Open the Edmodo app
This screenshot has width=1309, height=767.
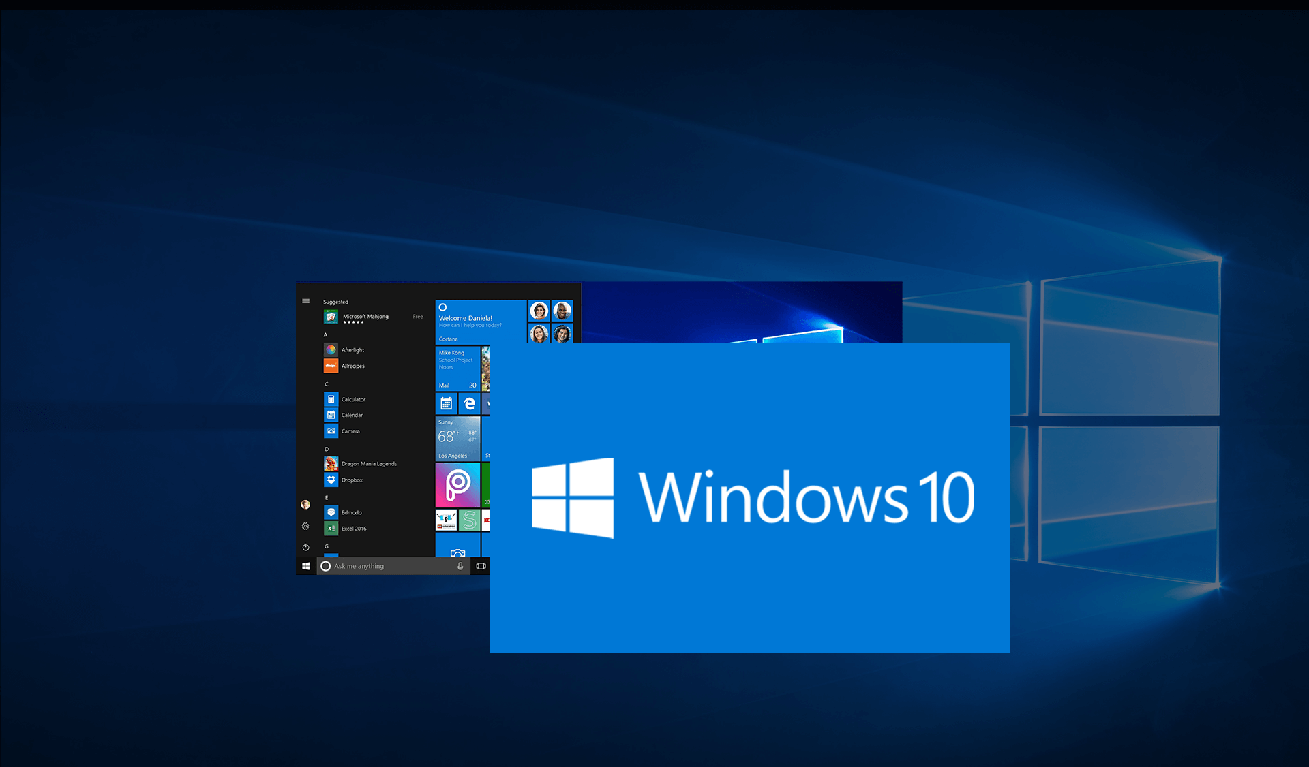[x=351, y=512]
